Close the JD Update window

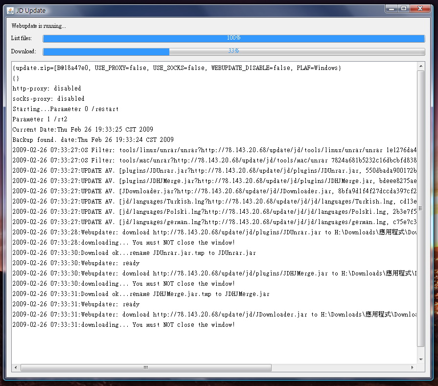421,8
